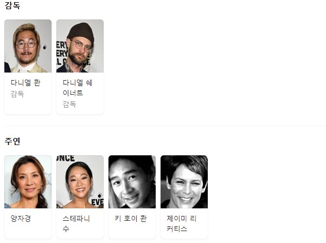Select the 양자경 name label

[21, 219]
